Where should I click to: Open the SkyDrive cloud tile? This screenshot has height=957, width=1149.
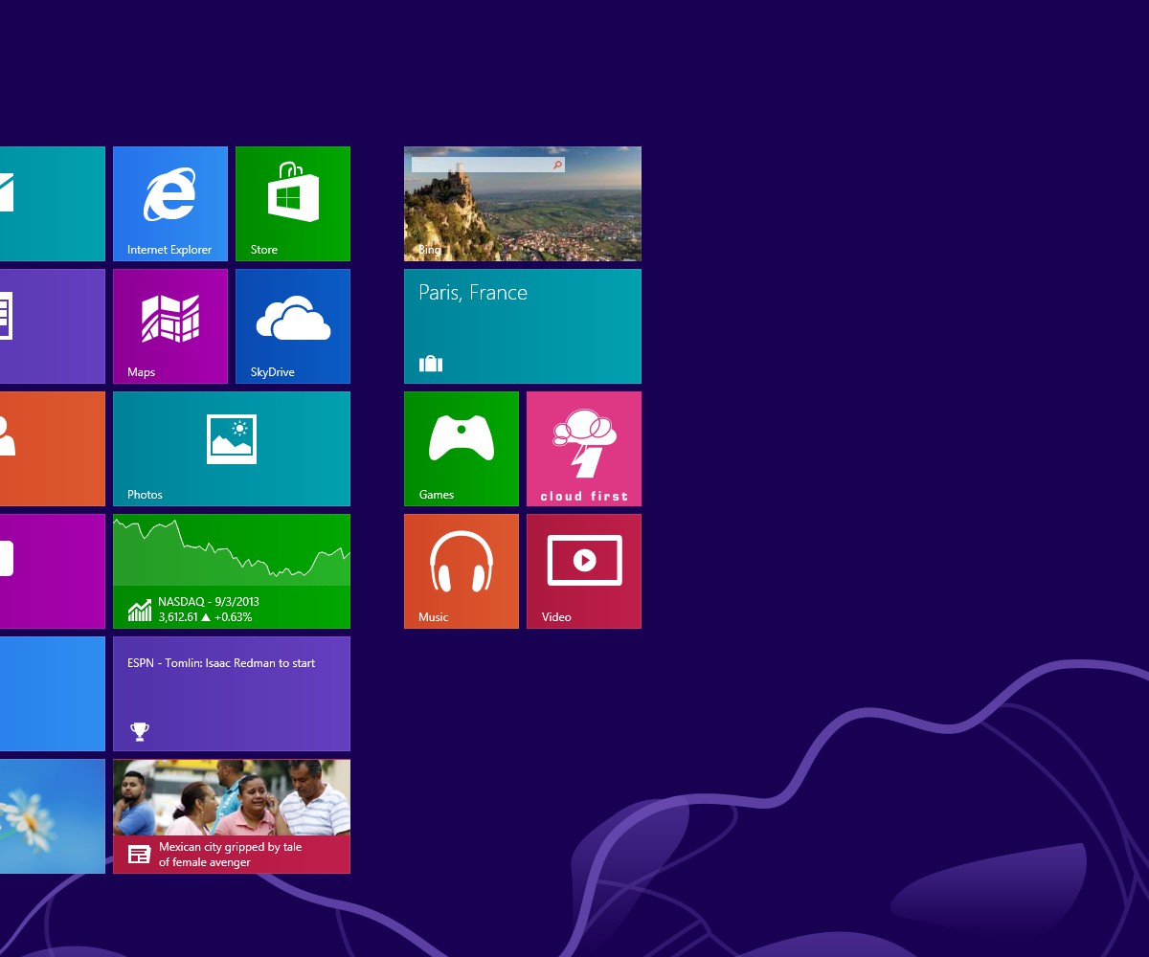pos(293,326)
